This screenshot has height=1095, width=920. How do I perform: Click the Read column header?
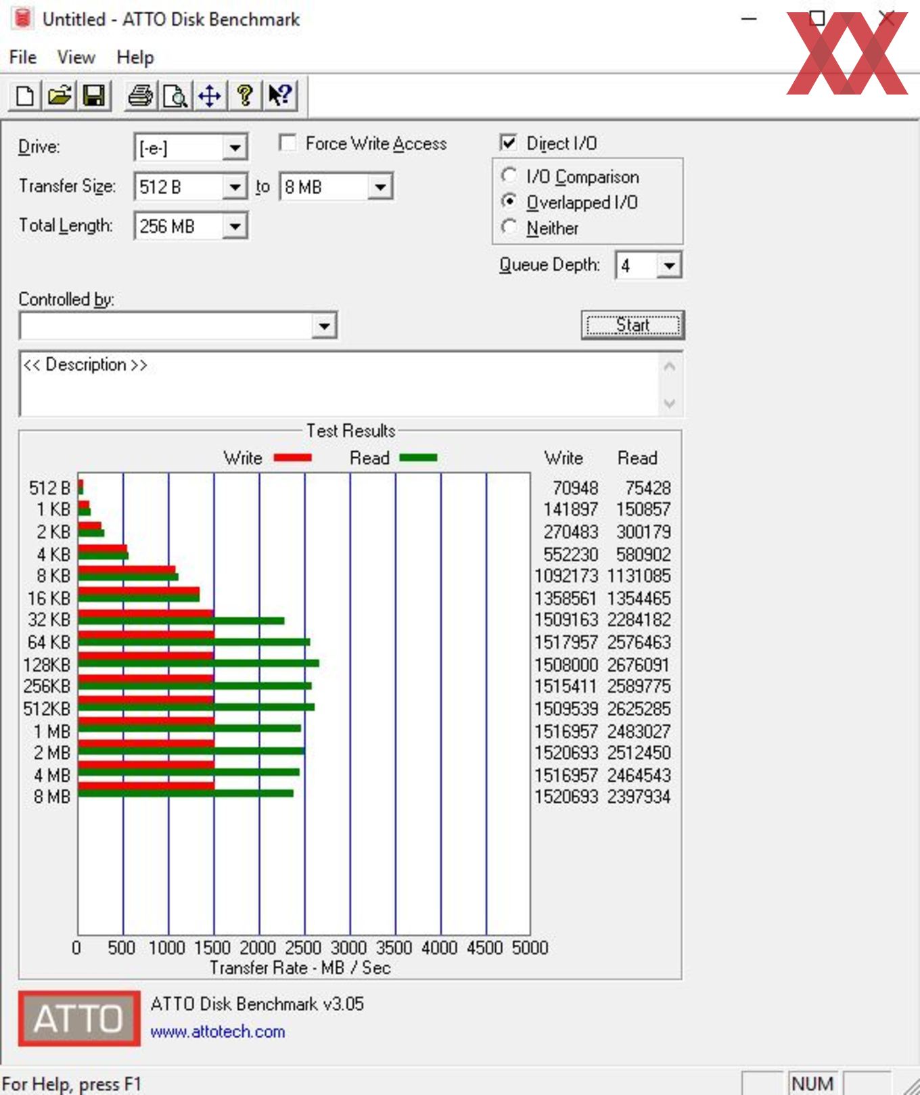(x=637, y=458)
